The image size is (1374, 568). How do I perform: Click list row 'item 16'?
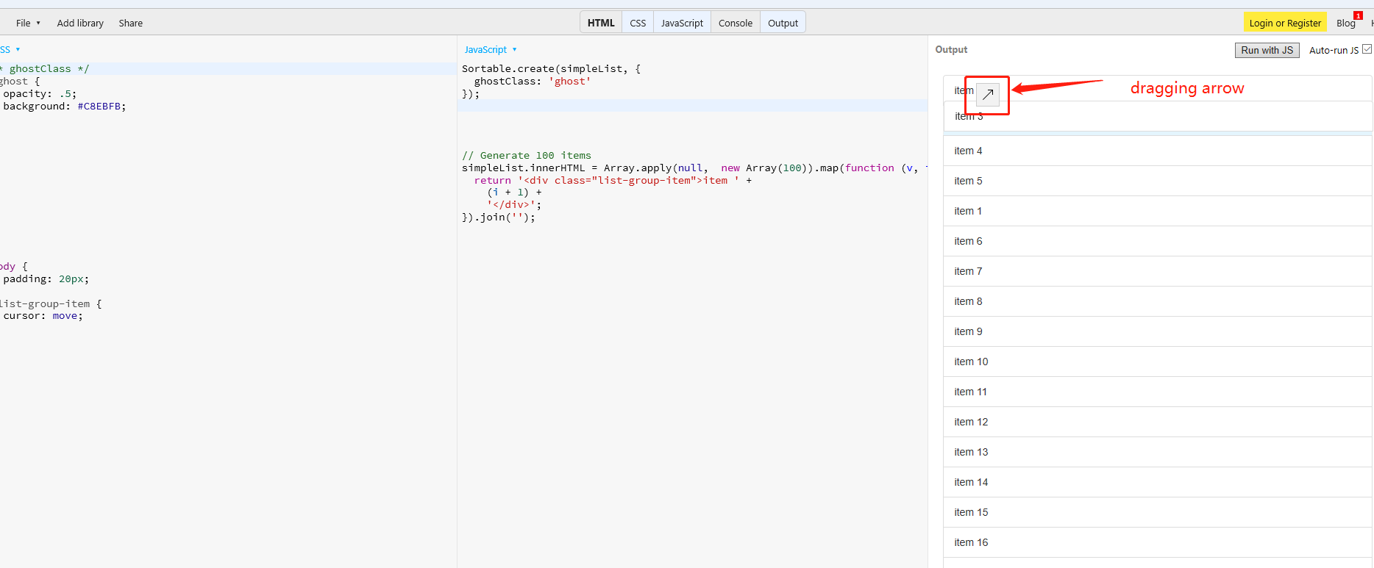[1158, 542]
